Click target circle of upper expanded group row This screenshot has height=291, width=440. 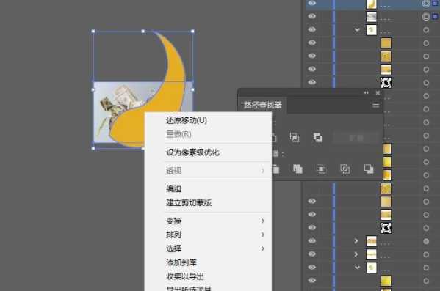(426, 30)
